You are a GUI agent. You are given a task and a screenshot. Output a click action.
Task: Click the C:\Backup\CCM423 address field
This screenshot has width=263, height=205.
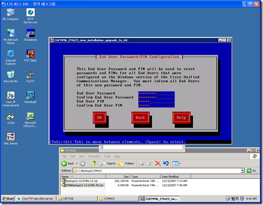[157, 171]
